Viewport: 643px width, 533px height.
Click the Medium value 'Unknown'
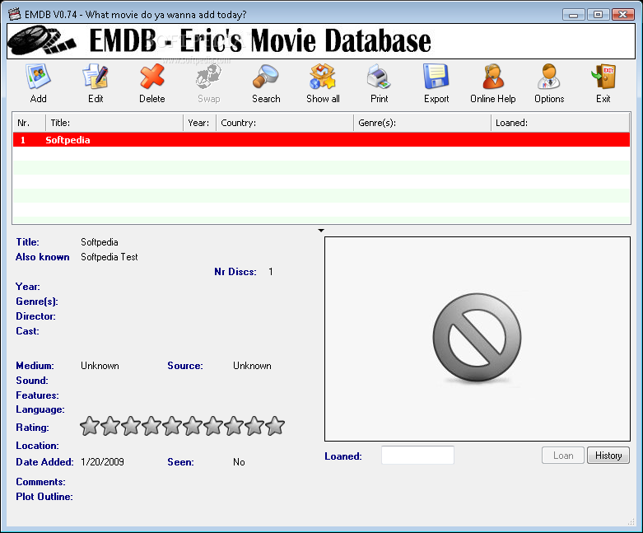tap(100, 366)
